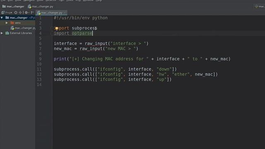Click the 'print' keyword on line 9
This screenshot has width=265, height=149.
[x=60, y=59]
